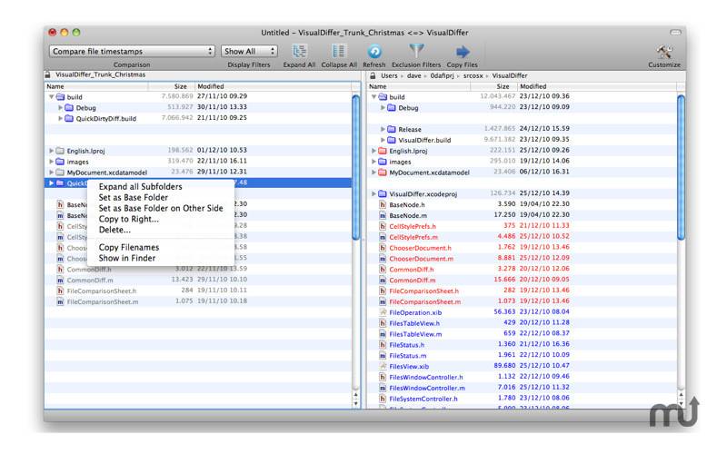
Task: Click the icon of left CommonDiff.m
Action: pyautogui.click(x=60, y=280)
